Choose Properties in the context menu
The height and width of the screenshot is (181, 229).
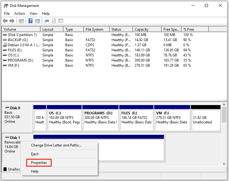click(60, 163)
